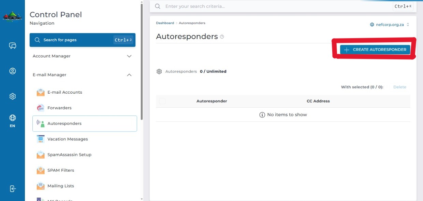Open SpamAssassin Setup page
This screenshot has width=423, height=201.
pyautogui.click(x=85, y=155)
